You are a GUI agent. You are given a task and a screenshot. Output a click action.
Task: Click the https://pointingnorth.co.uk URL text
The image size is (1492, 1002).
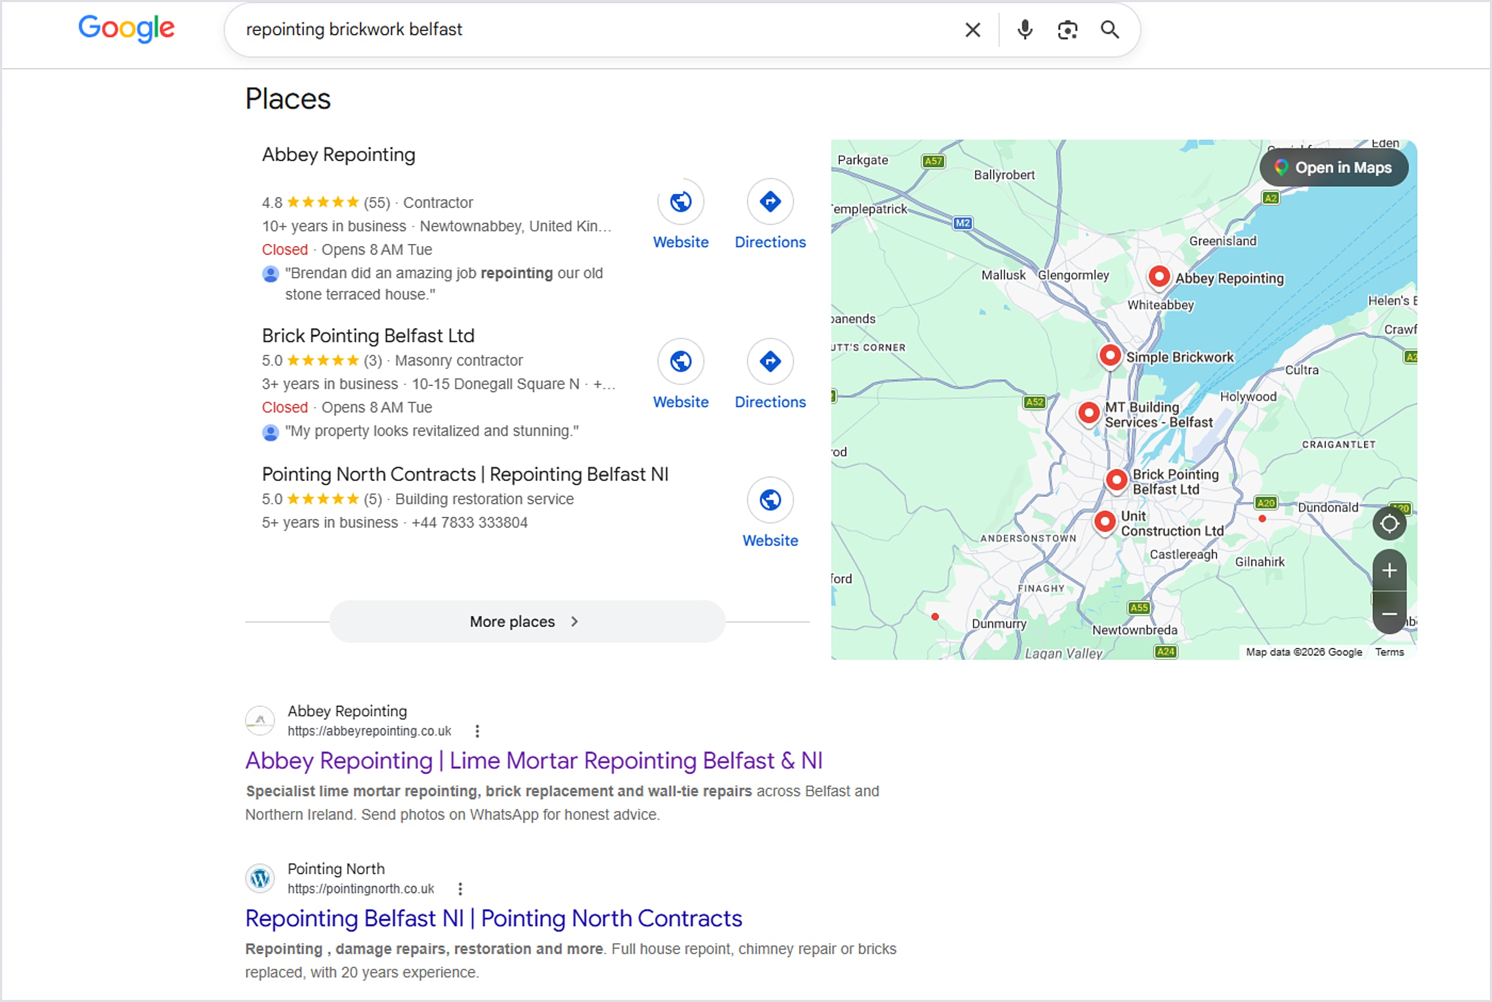pos(360,889)
